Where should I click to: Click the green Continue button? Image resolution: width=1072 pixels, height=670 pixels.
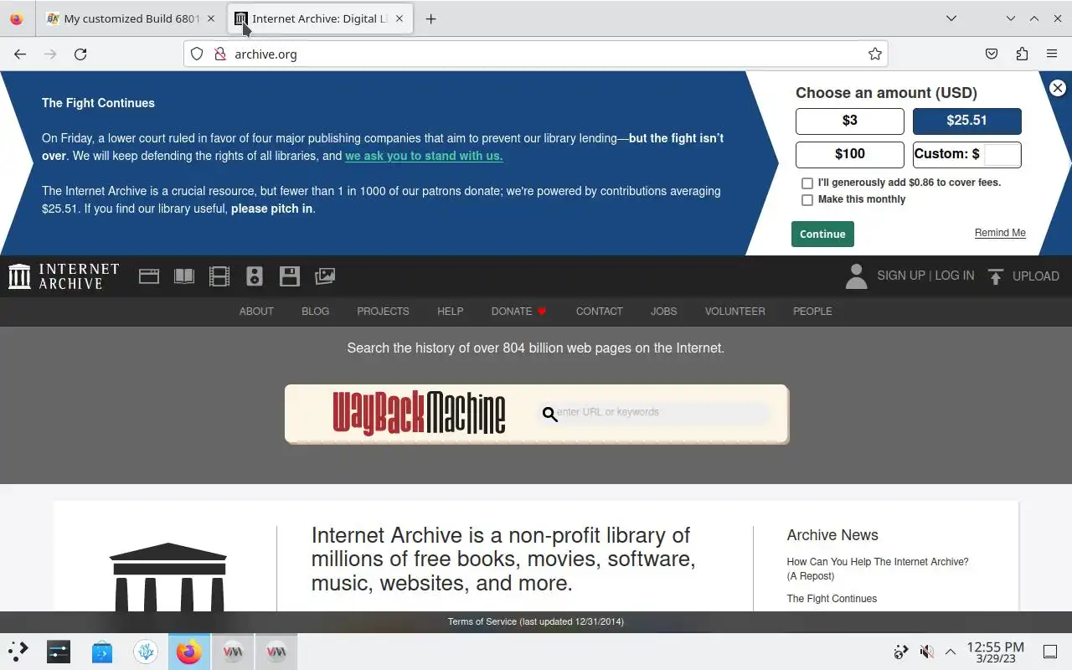[x=822, y=234]
